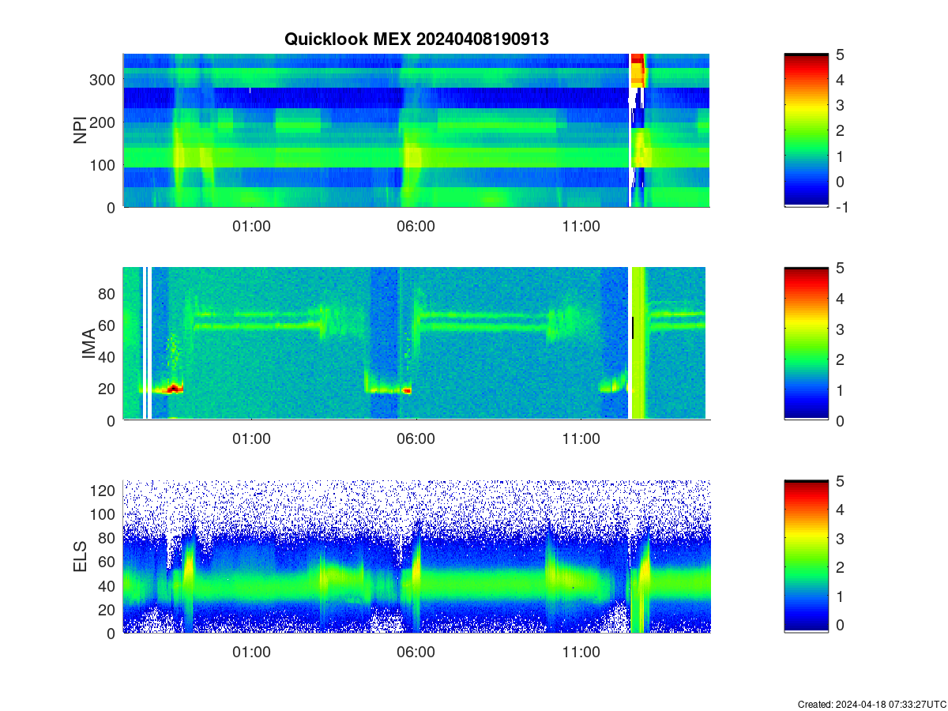
Task: Click the 01:00 tick under NPI plot
Action: click(x=251, y=226)
